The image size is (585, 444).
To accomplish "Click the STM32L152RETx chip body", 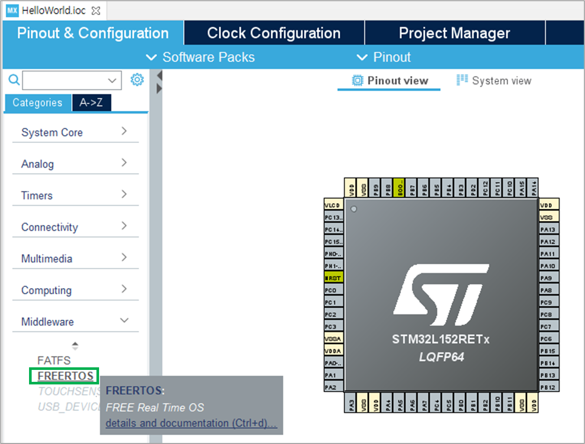I will tap(441, 295).
